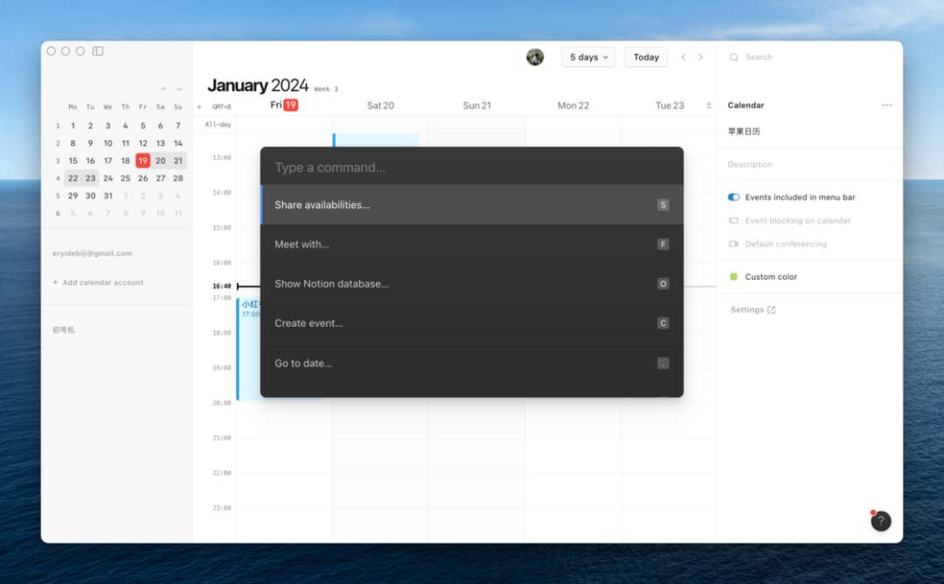The width and height of the screenshot is (944, 584).
Task: Go to next month in mini calendar
Action: tap(179, 89)
